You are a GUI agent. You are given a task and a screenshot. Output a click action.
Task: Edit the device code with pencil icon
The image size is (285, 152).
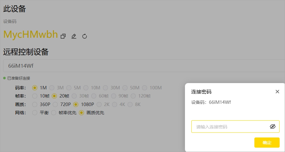[x=74, y=36]
